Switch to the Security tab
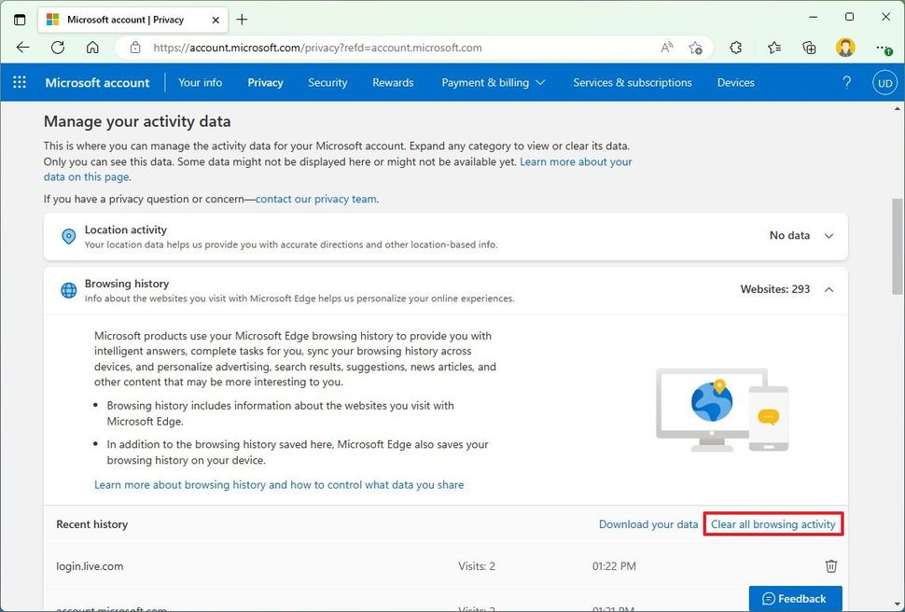This screenshot has width=905, height=612. tap(327, 82)
